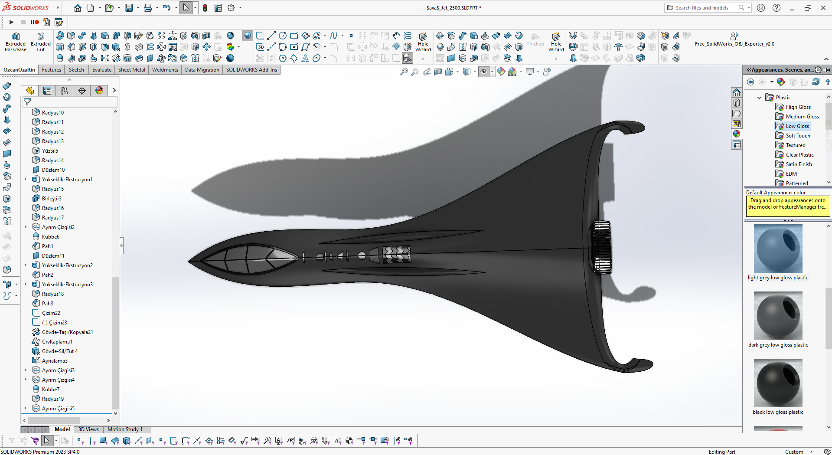Toggle the Filter Solid Bodies selection filter
The image size is (832, 455).
(127, 441)
